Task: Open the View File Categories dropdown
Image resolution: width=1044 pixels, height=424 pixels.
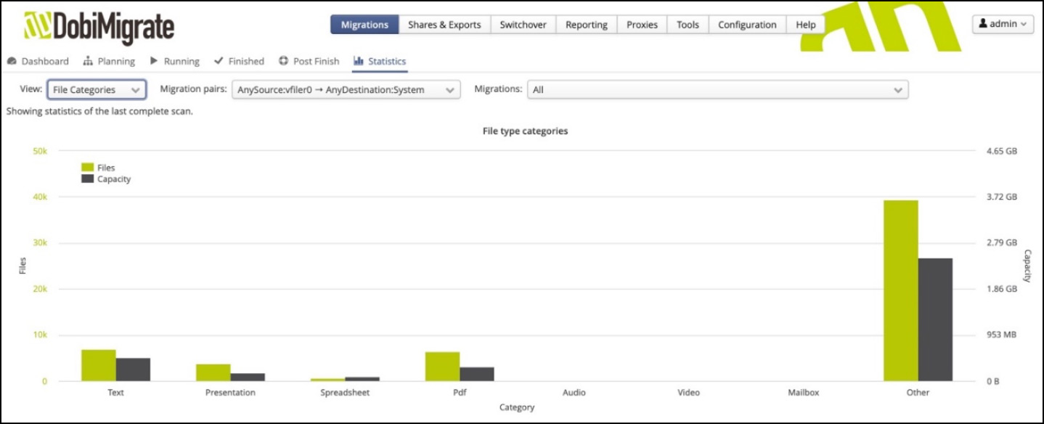Action: click(x=97, y=90)
